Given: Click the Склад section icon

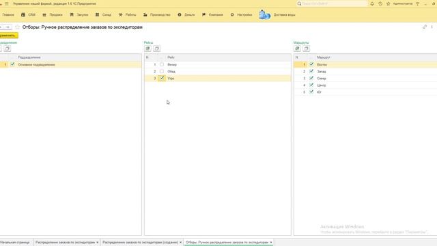Looking at the screenshot, I should (97, 14).
